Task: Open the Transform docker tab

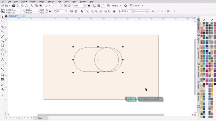Action: pos(198,53)
